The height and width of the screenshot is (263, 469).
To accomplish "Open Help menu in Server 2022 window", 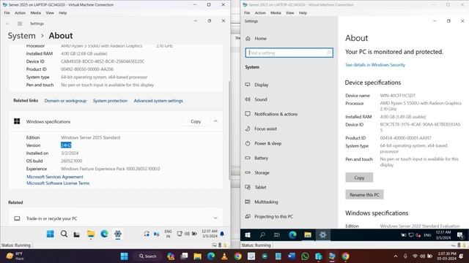I will pyautogui.click(x=303, y=13).
